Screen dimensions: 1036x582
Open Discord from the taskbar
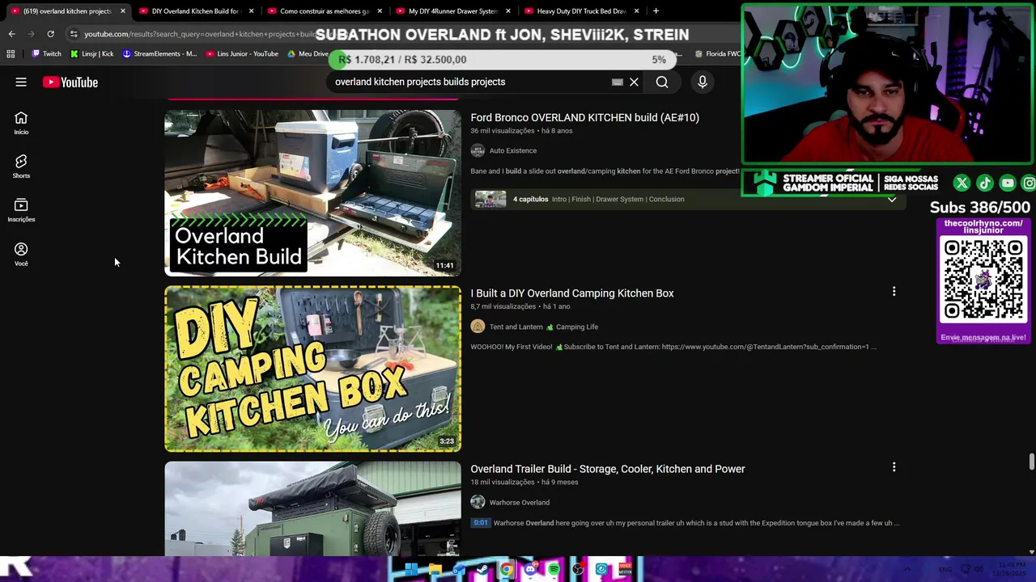pyautogui.click(x=530, y=569)
